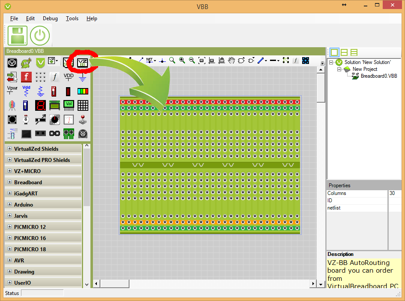
Task: Click the large green Save button
Action: [x=17, y=35]
